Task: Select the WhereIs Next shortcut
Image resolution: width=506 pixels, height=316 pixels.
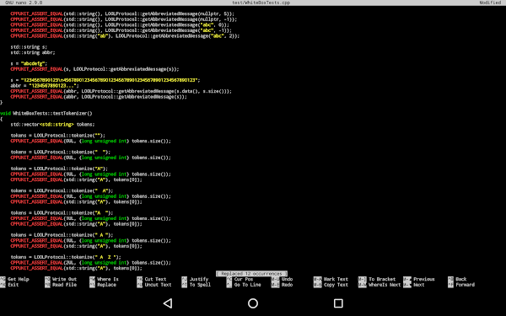Action: [x=379, y=285]
